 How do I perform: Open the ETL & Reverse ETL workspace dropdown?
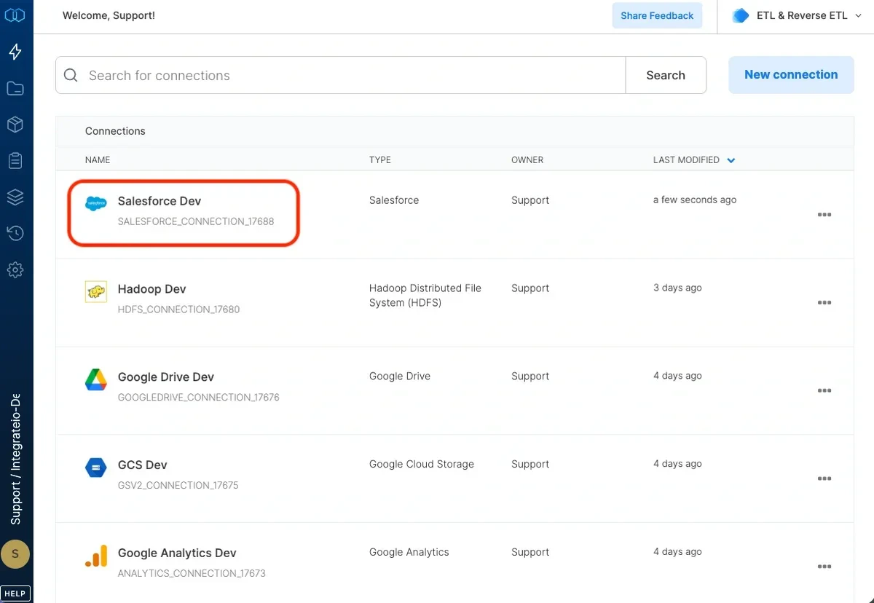pos(796,15)
